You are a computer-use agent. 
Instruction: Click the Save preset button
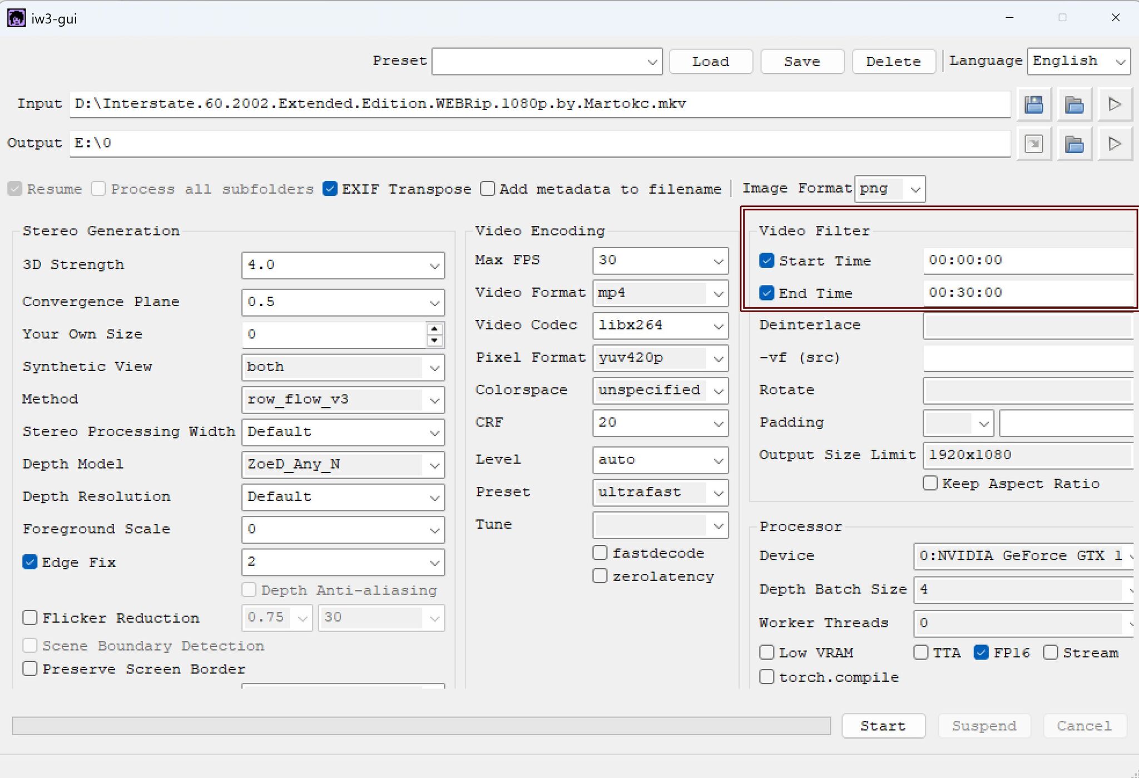click(802, 61)
